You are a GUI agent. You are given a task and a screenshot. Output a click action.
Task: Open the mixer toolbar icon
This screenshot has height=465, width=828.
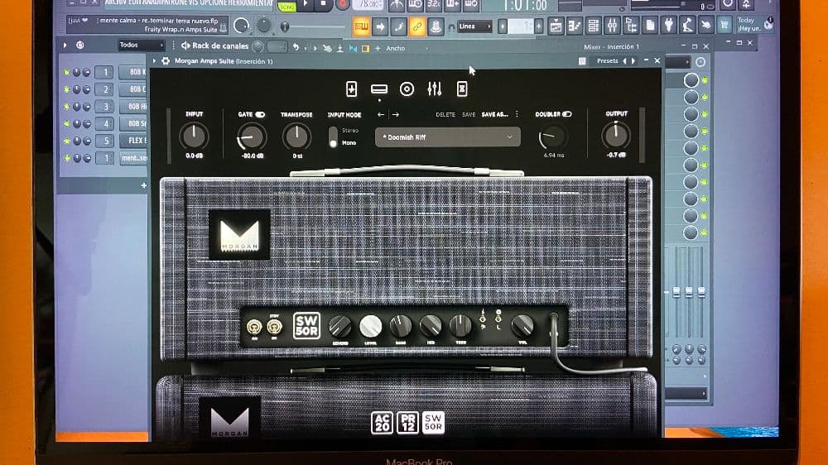(x=613, y=26)
